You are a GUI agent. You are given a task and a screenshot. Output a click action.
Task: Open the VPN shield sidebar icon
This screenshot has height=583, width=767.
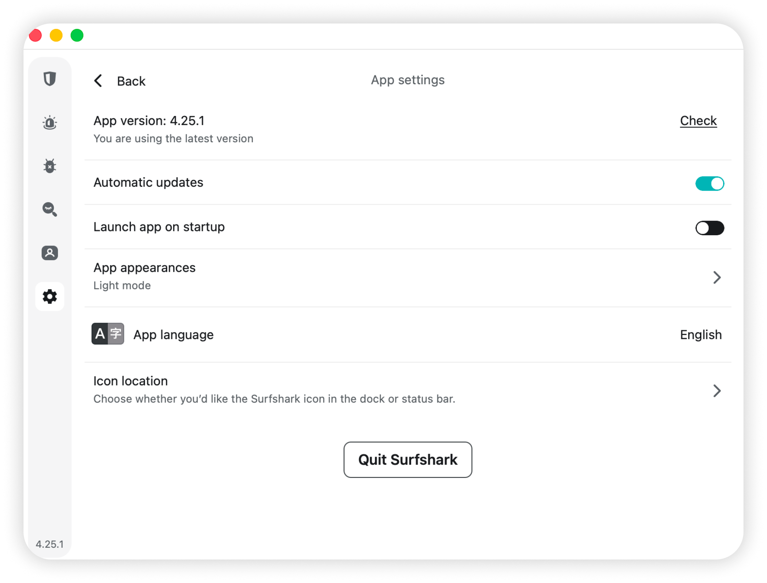tap(50, 79)
